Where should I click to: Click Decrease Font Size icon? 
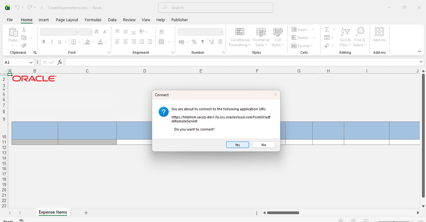click(x=105, y=32)
